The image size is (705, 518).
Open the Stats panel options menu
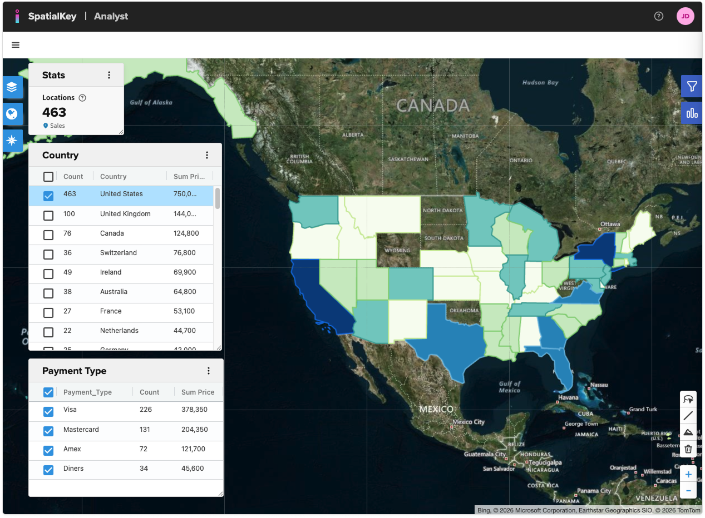coord(109,74)
